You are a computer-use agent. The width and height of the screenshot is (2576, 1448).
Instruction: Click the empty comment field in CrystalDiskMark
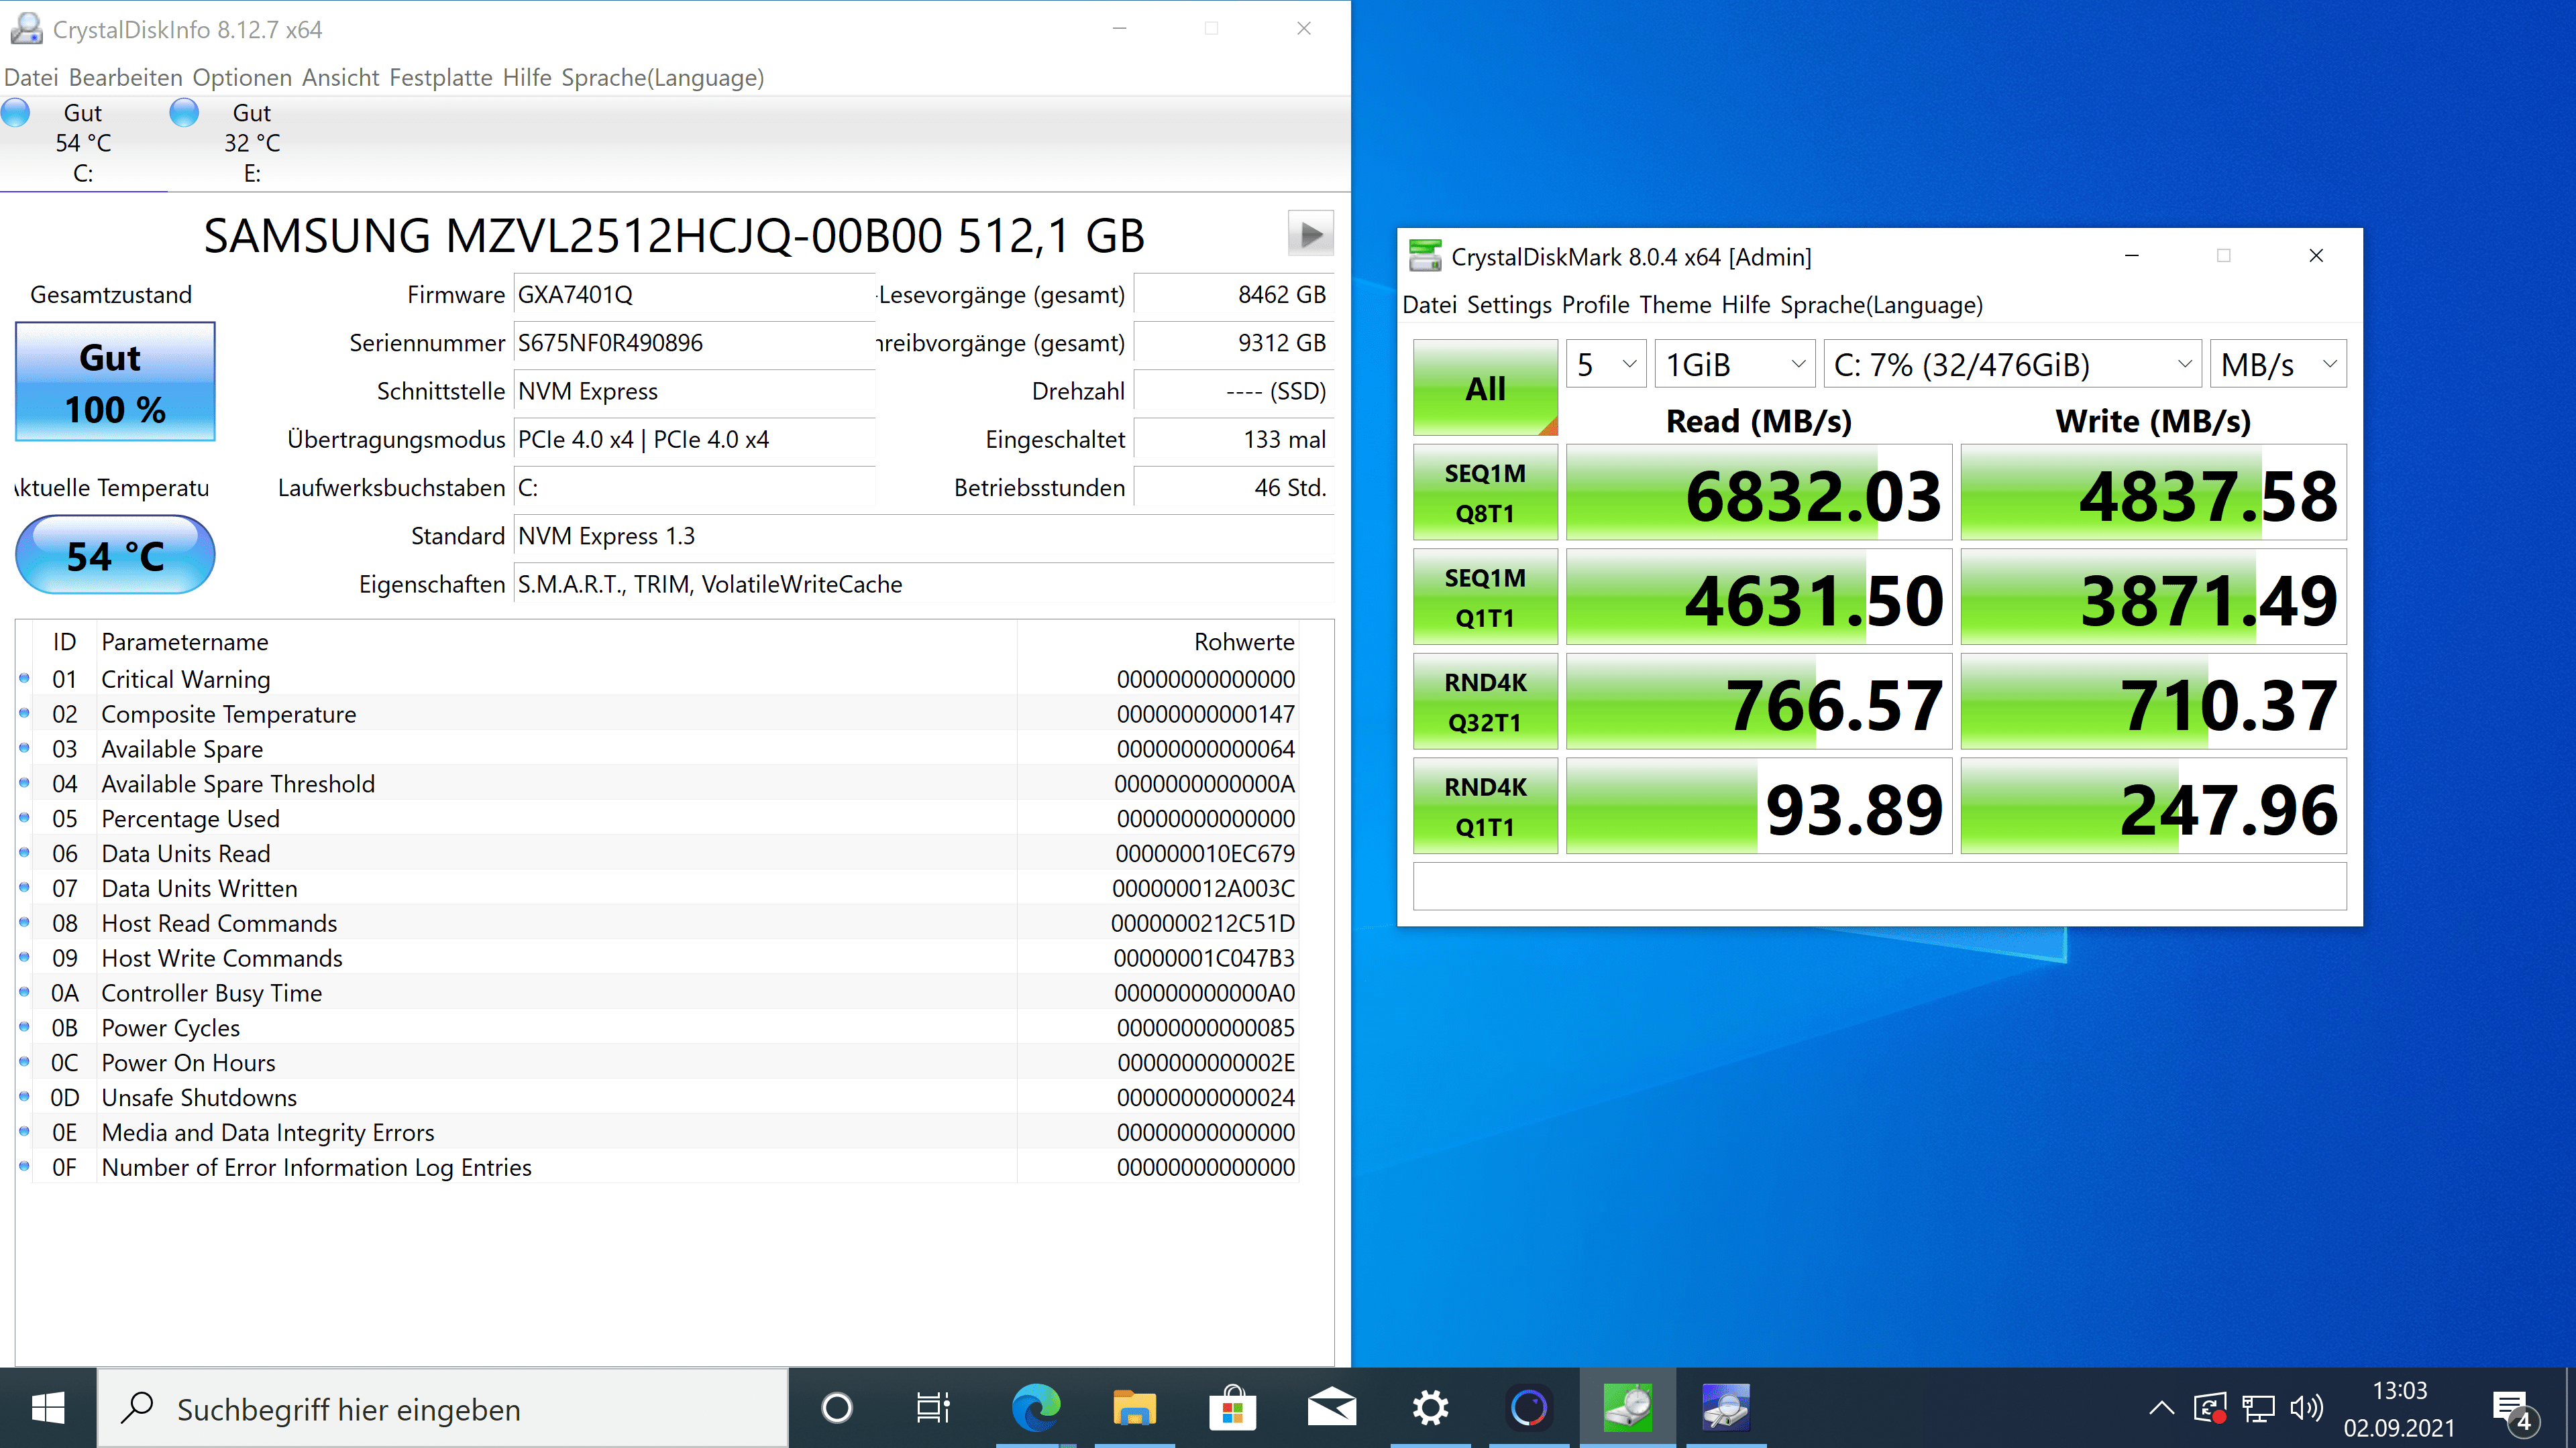pos(1879,886)
